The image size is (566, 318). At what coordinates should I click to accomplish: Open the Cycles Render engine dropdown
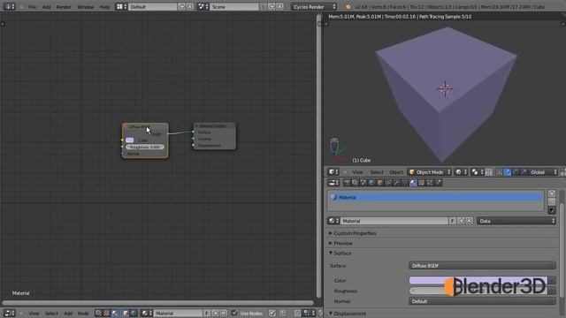pos(314,7)
